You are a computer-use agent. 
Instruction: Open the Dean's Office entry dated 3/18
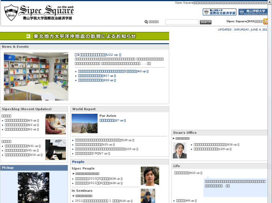click(x=216, y=145)
